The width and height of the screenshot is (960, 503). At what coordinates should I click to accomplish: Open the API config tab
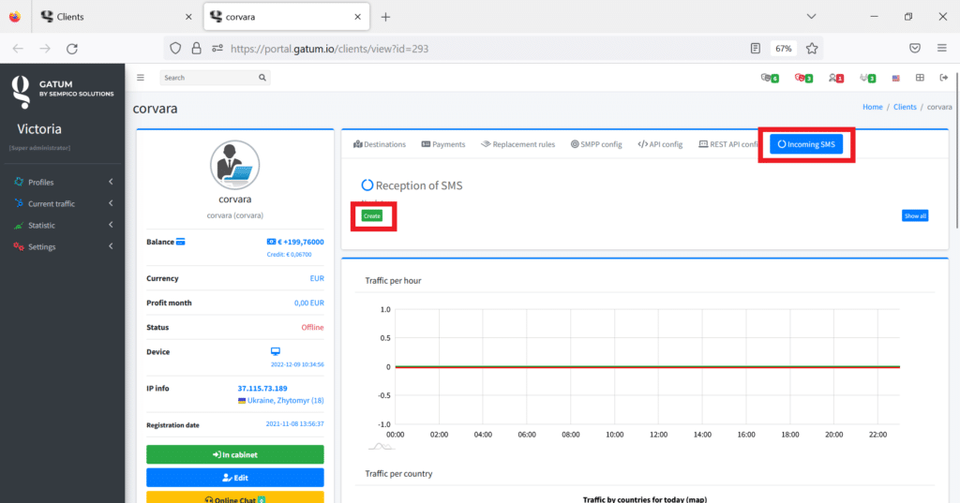pos(660,144)
